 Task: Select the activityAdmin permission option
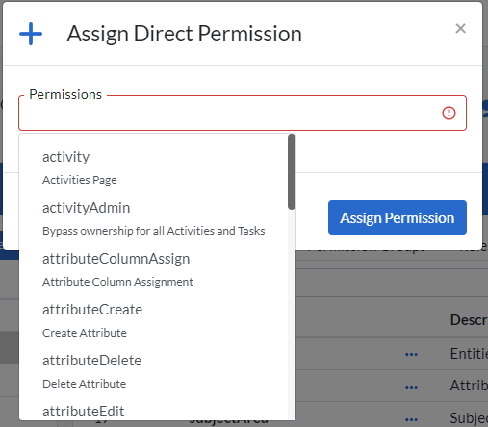(x=154, y=218)
